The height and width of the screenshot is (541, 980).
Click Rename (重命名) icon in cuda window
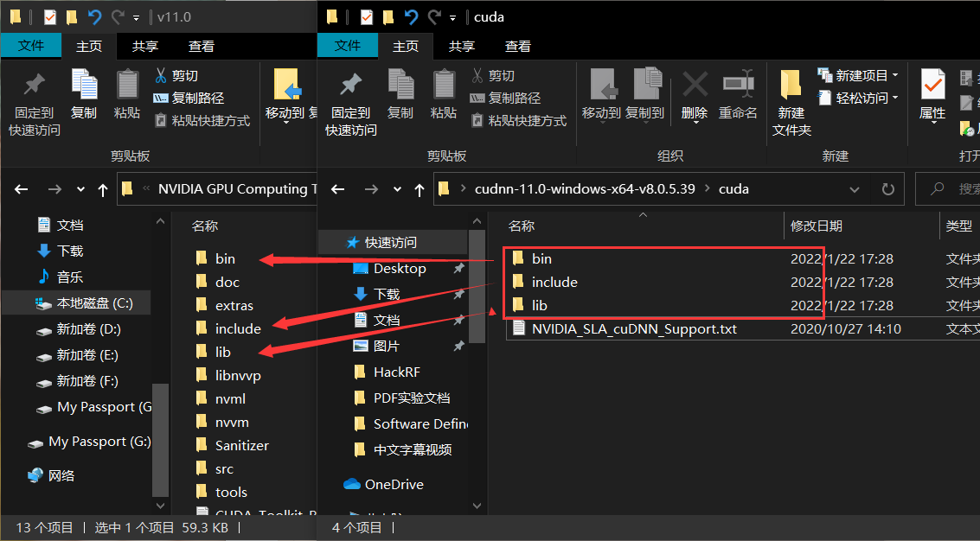pyautogui.click(x=738, y=95)
